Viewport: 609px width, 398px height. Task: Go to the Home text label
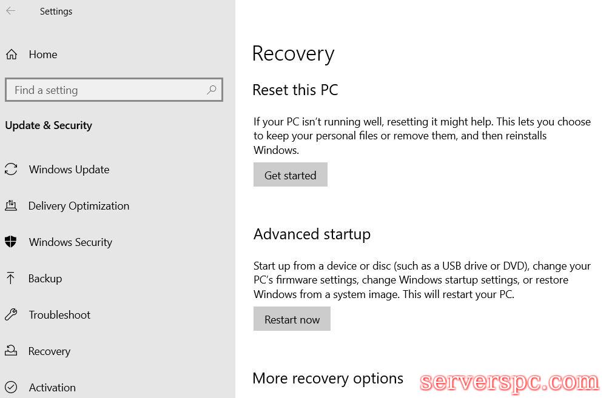click(43, 55)
